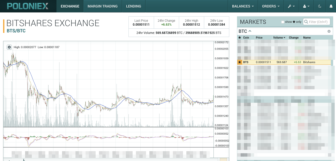Screen dimensions: 336x161
Task: Sort markets by Change column
Action: [x=294, y=38]
